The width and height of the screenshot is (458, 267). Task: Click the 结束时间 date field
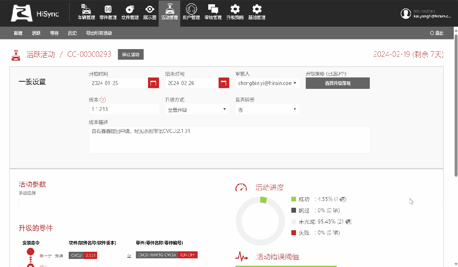click(x=192, y=83)
